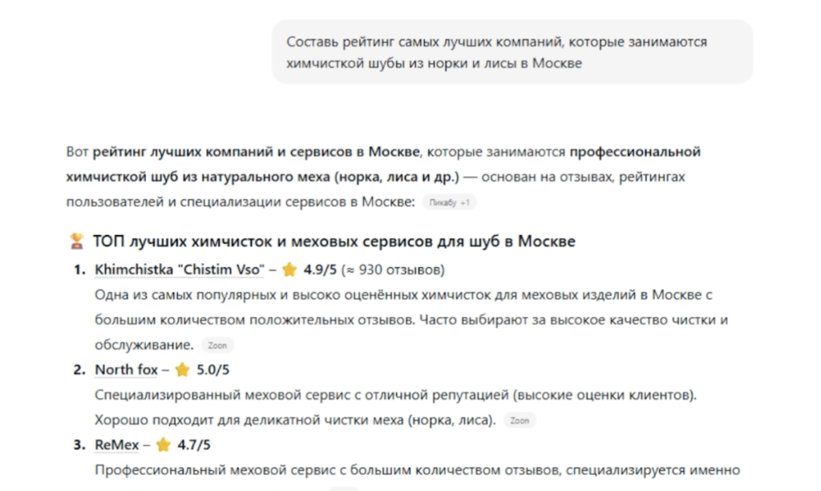Open the Khimchistka "Chistim Vso" link
The height and width of the screenshot is (491, 821).
[178, 269]
